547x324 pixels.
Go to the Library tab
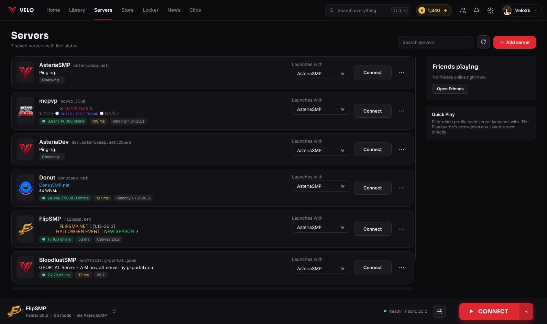coord(77,10)
